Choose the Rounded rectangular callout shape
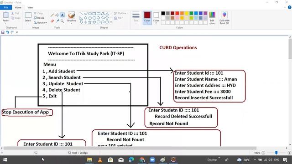Viewport: 292px width, 164px height. tap(99, 22)
